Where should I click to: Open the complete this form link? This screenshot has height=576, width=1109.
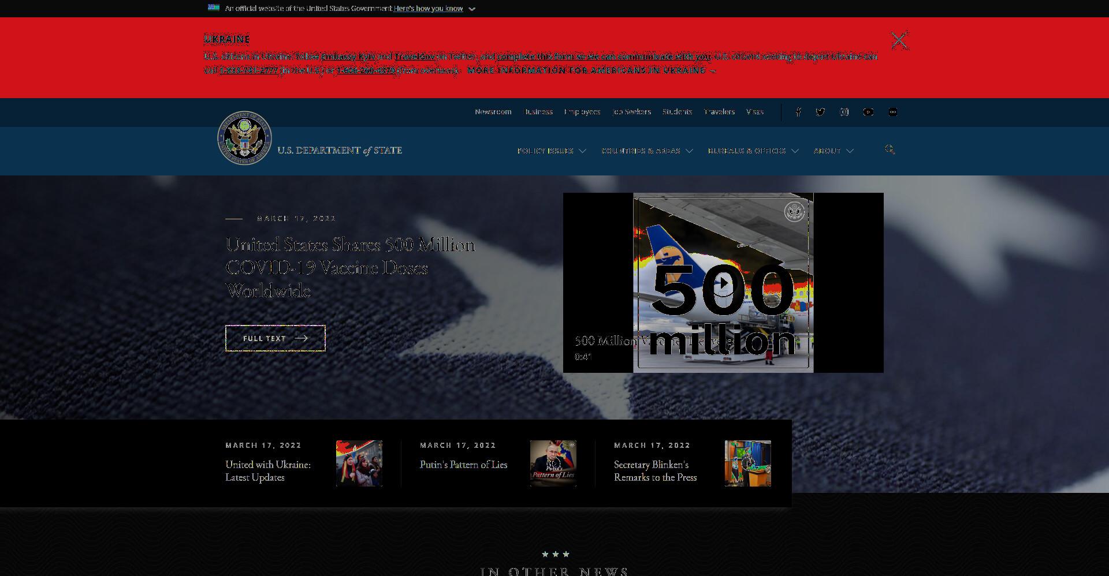(x=604, y=57)
